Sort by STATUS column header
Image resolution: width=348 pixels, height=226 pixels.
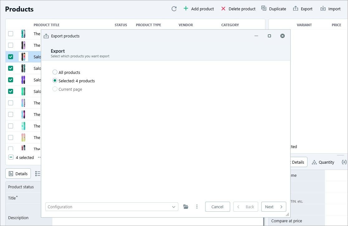coord(121,25)
